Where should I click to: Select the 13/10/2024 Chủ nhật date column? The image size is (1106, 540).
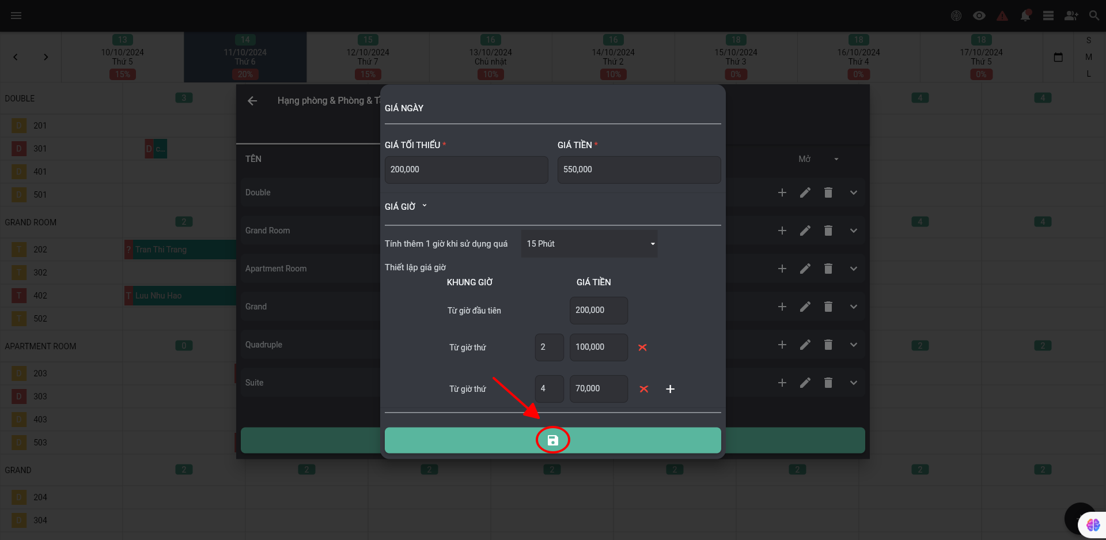(x=491, y=57)
